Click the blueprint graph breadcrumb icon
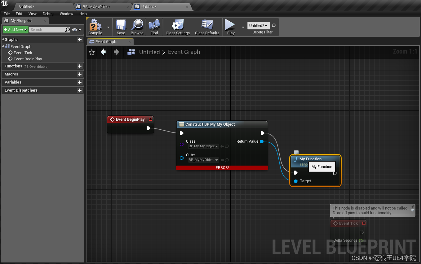 point(131,52)
